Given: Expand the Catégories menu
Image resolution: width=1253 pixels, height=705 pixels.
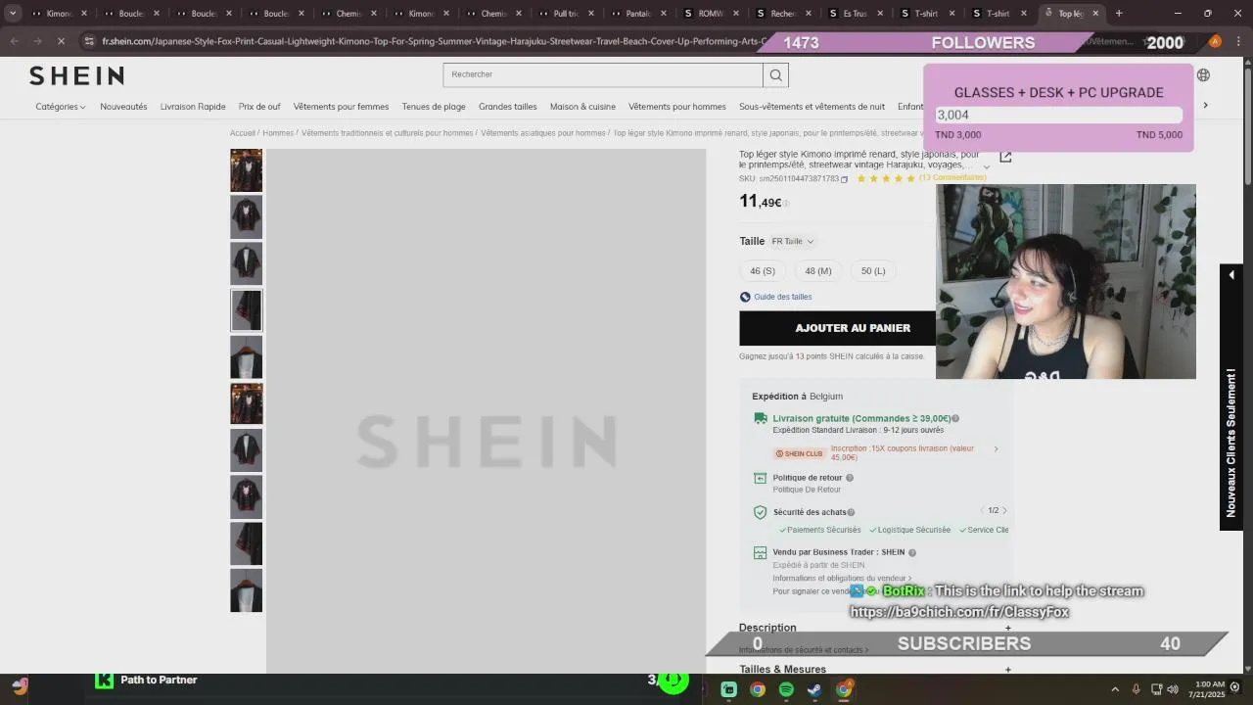Looking at the screenshot, I should pyautogui.click(x=61, y=107).
